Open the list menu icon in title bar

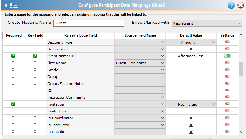pos(14,5)
